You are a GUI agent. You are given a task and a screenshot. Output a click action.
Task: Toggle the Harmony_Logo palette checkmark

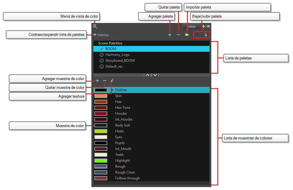point(101,55)
